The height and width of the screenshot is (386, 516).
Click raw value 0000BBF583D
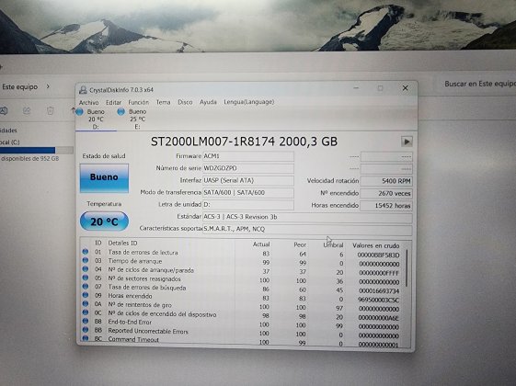point(378,255)
